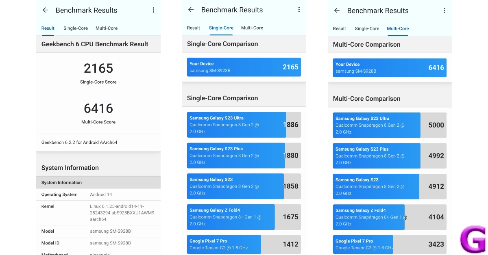Screen dimensions: 488x255
Task: Tap Galaxy Z Fold4 single-core entry 1675
Action: [x=244, y=217]
